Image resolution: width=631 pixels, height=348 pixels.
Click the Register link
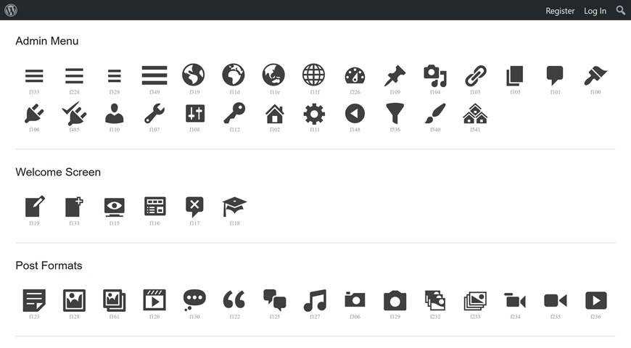(x=560, y=11)
